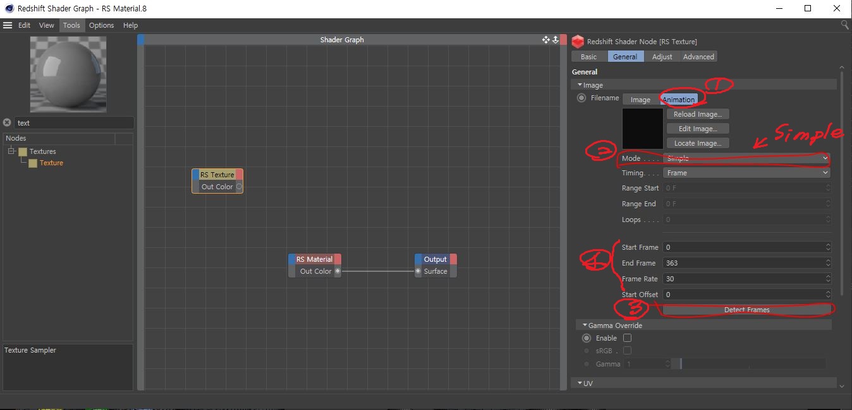Click the Detect Frames button

[x=746, y=310]
